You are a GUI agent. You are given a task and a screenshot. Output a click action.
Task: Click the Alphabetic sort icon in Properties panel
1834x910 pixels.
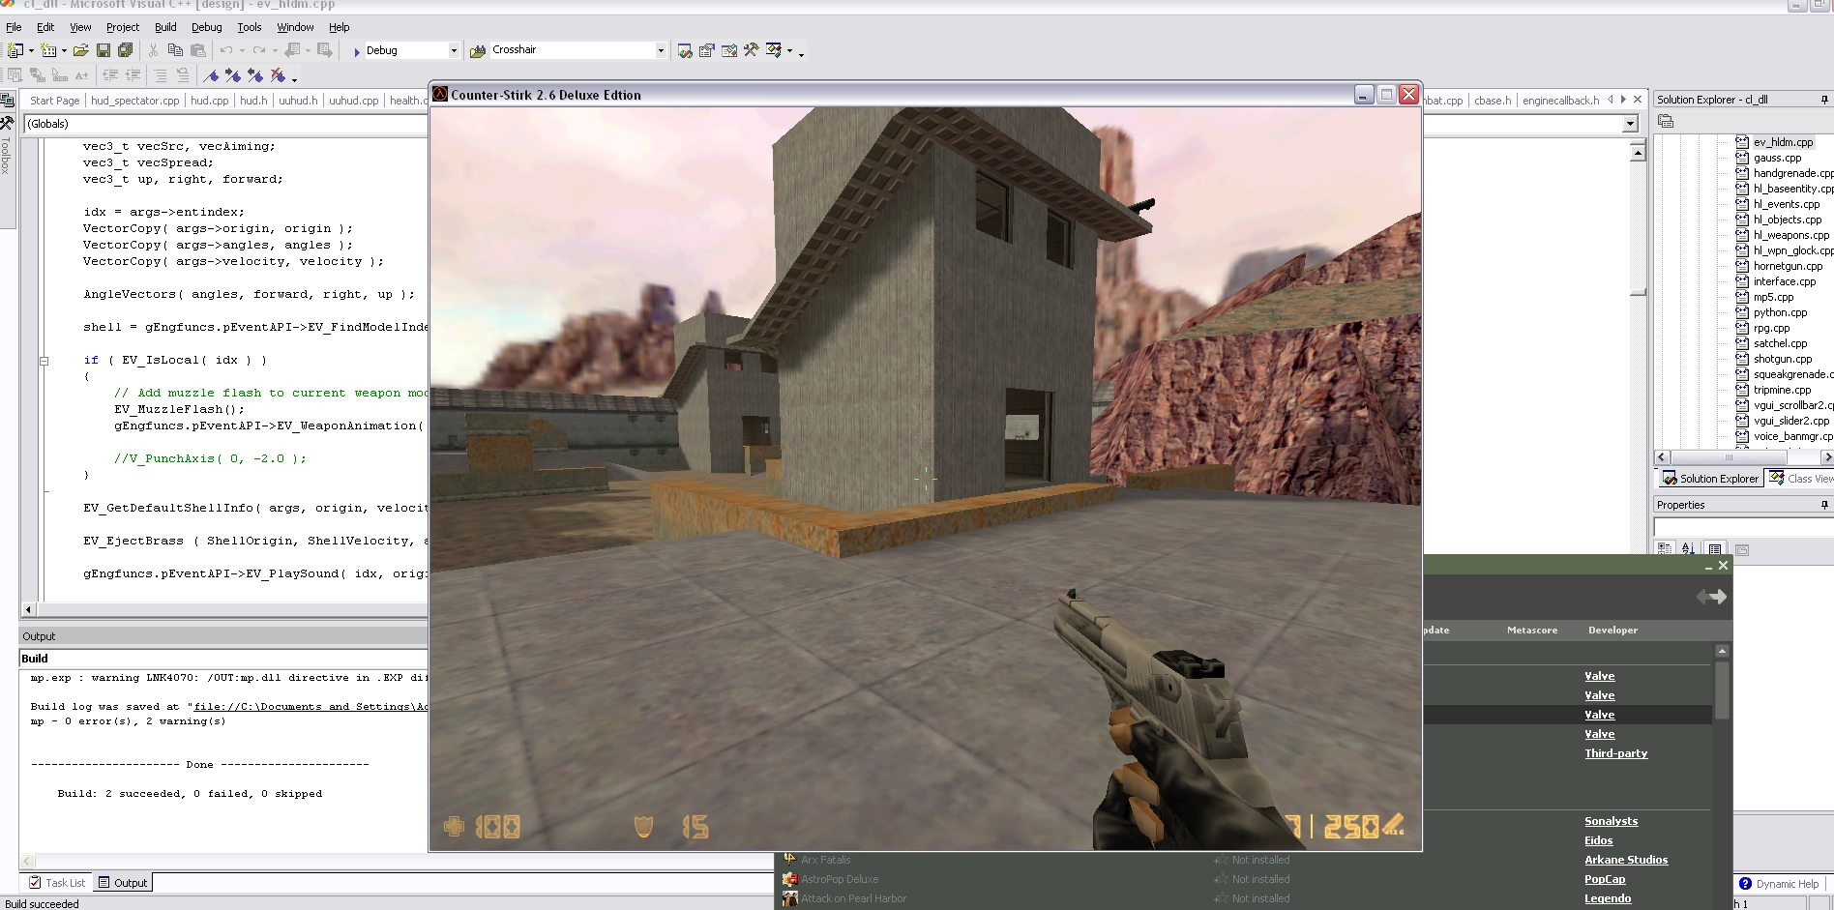(x=1688, y=549)
